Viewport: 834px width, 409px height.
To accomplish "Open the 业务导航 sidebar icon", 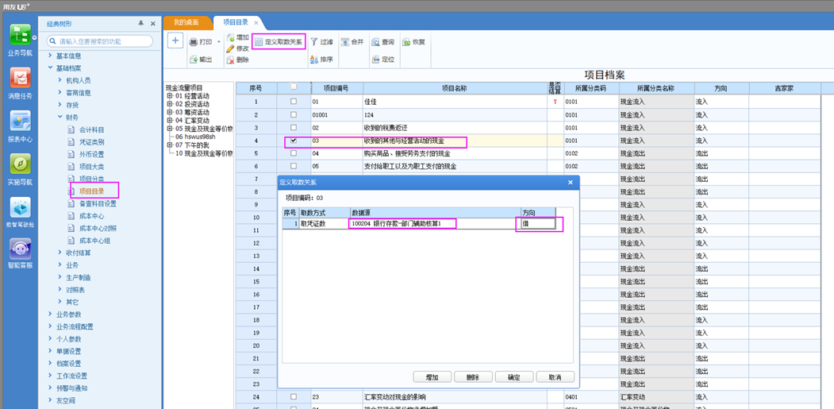I will [20, 35].
